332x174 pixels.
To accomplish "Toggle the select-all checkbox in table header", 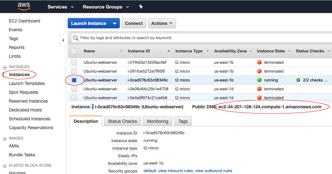I will coord(74,51).
